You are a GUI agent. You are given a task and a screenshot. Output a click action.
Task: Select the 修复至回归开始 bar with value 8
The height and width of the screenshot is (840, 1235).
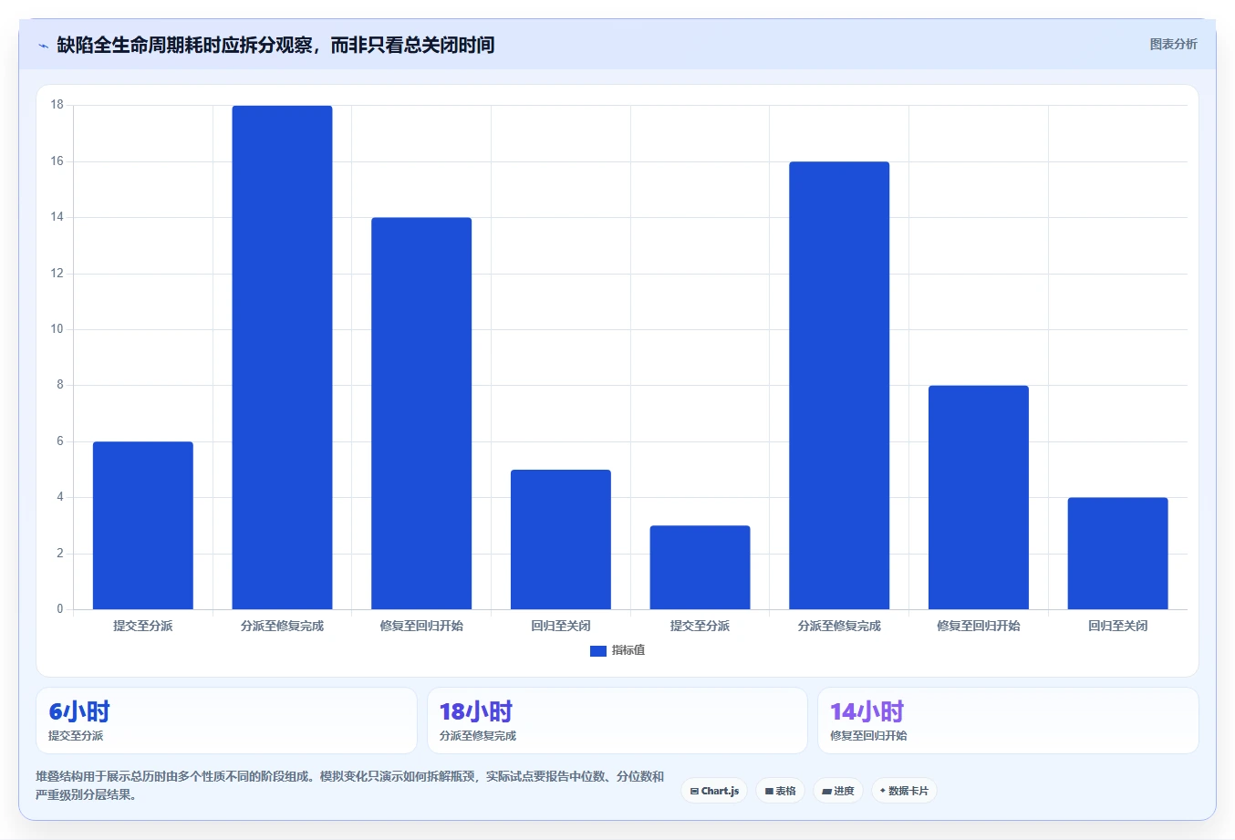[x=979, y=497]
